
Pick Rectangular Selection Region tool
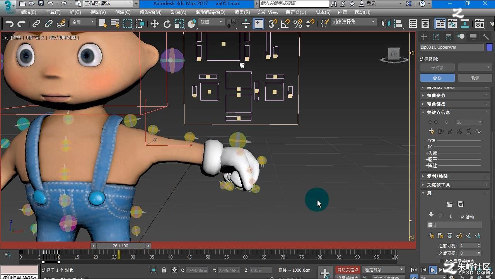[x=128, y=24]
